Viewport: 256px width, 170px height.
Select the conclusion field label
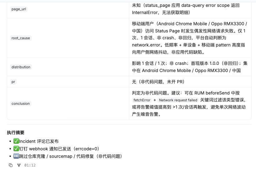click(x=21, y=104)
